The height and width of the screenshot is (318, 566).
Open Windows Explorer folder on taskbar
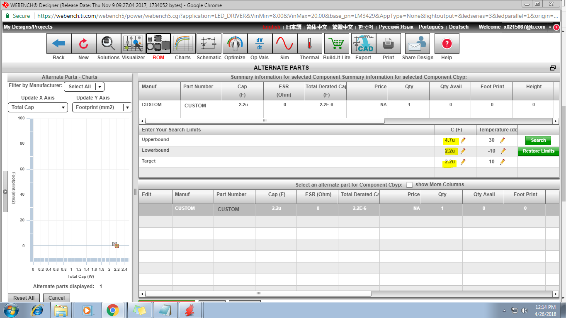point(61,310)
